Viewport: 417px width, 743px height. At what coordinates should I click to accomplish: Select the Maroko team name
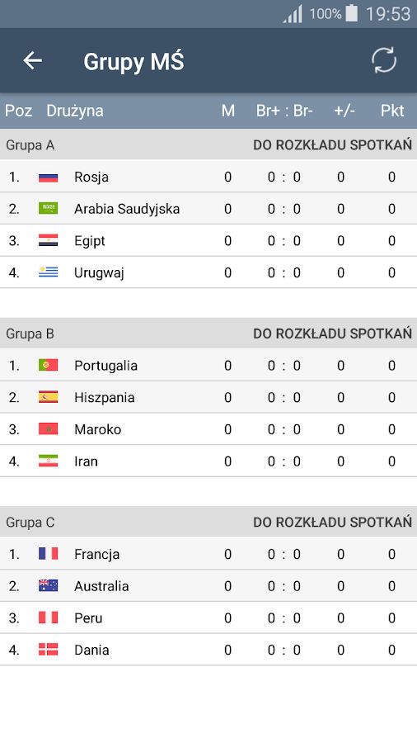click(97, 429)
